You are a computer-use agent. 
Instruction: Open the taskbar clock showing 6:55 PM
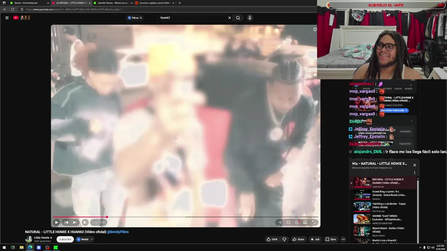[x=440, y=248]
